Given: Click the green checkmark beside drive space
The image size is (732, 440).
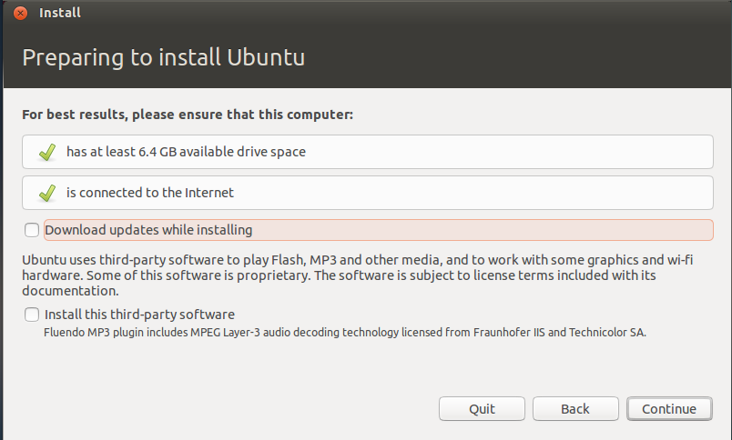Looking at the screenshot, I should (48, 152).
